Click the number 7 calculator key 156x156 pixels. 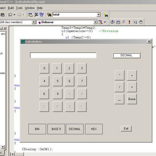click(82, 81)
